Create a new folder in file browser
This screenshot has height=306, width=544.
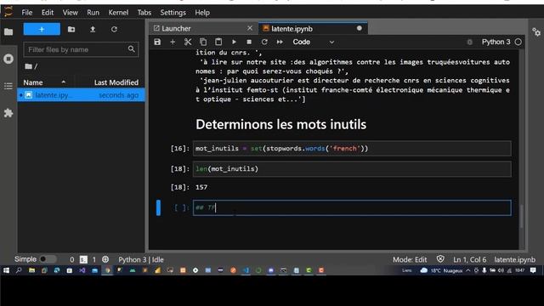point(71,30)
